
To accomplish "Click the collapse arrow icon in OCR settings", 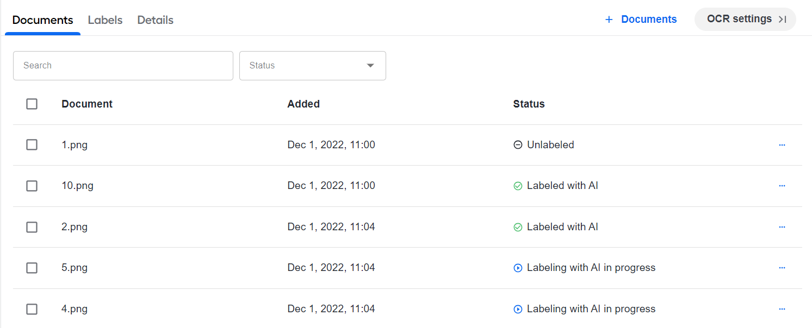I will (782, 20).
